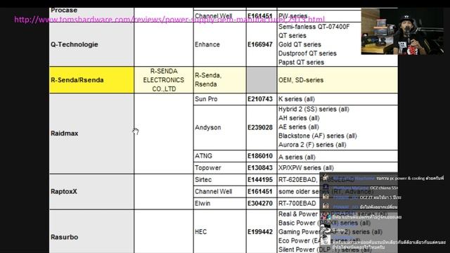The width and height of the screenshot is (450, 253).
Task: Click the 'R-Senda, Rsenda' OEM cell
Action: (219, 80)
